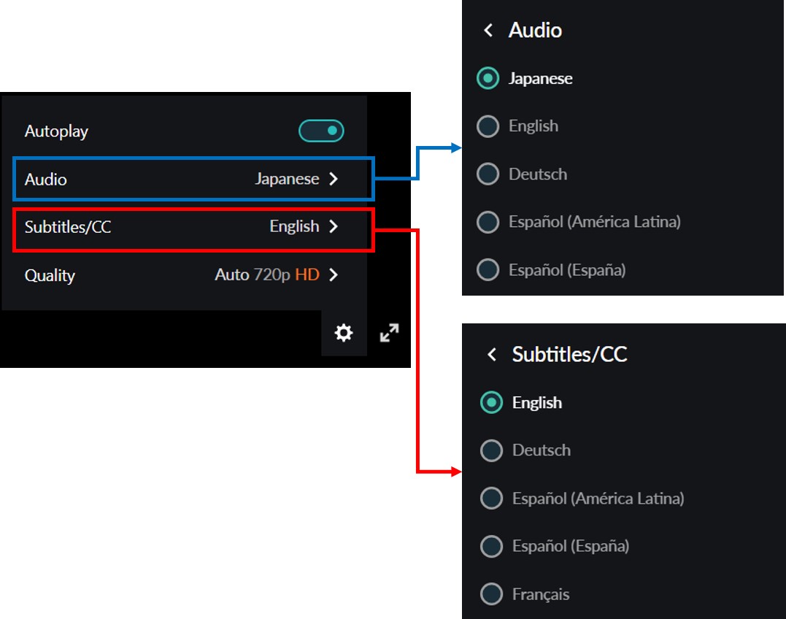Select Deutsch subtitles radio button
The height and width of the screenshot is (619, 786).
pos(492,450)
